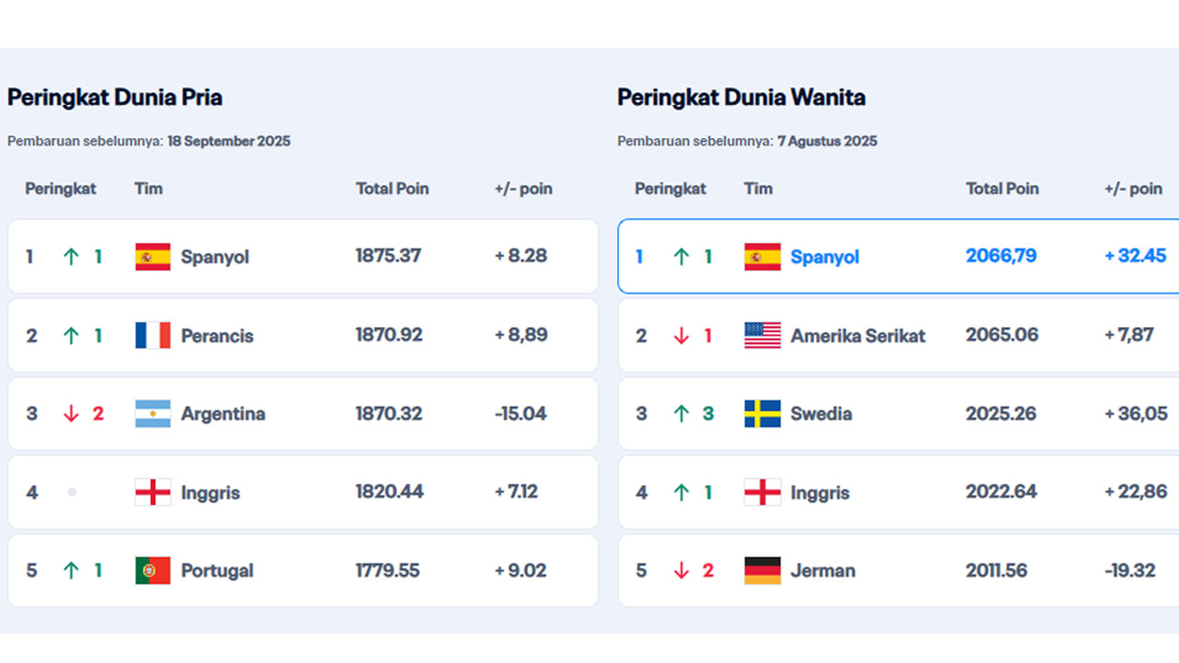1179x663 pixels.
Task: Click the Argentina flag in the men's table
Action: tap(152, 414)
